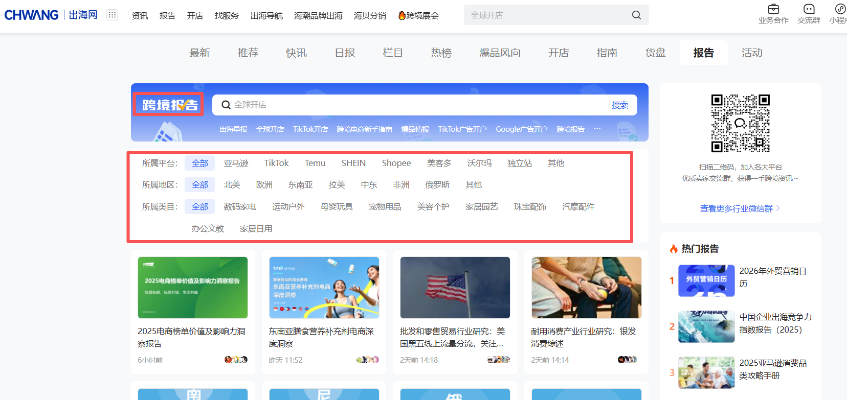Open the TikTok开店 quick link
The height and width of the screenshot is (400, 847).
310,129
